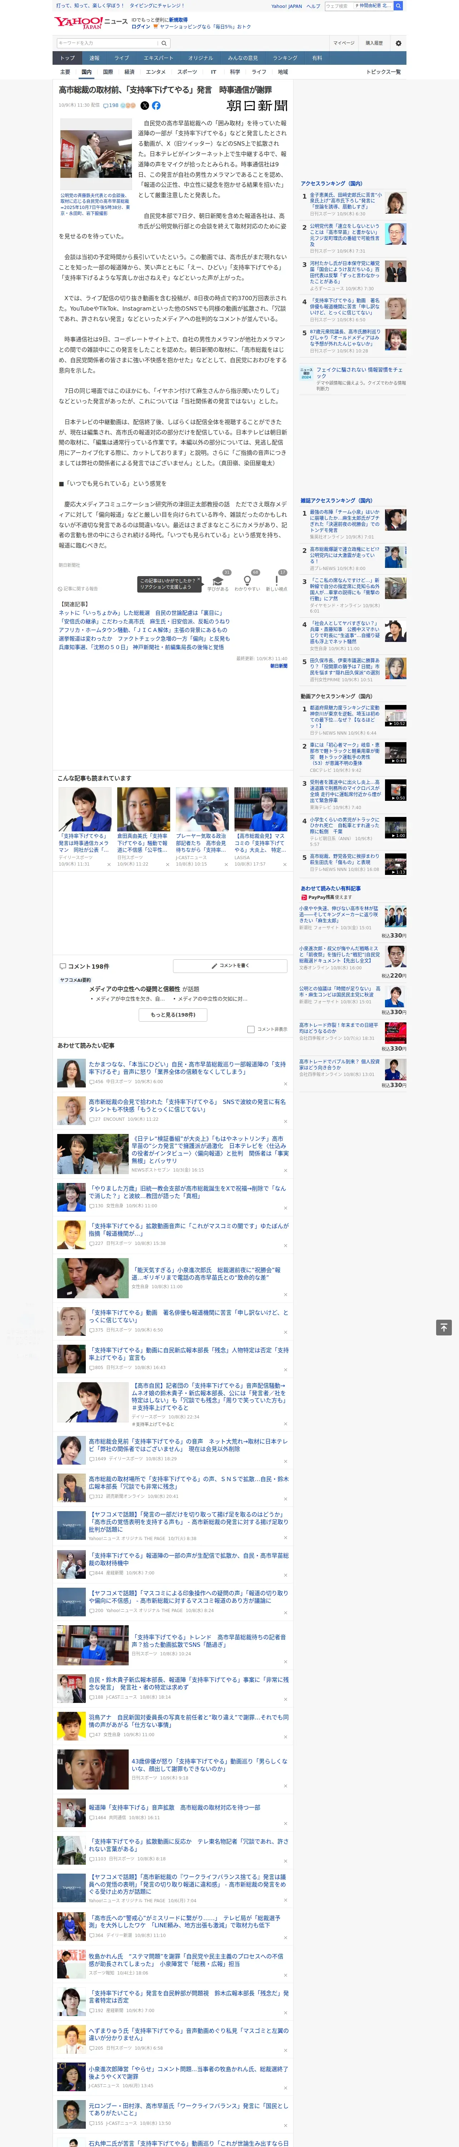Image resolution: width=459 pixels, height=2147 pixels.
Task: Click the ヘルプ link in header
Action: pos(312,6)
